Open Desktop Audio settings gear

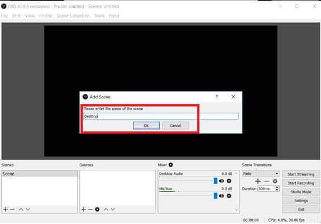pyautogui.click(x=229, y=181)
